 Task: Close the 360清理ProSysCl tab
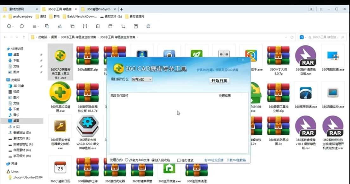point(115,9)
